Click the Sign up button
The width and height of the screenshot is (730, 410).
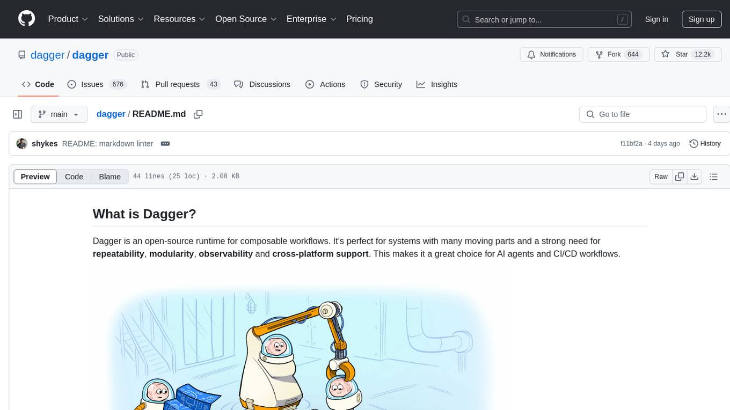click(x=702, y=19)
